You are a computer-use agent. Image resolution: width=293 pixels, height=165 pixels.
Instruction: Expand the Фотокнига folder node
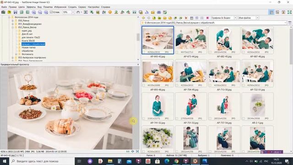coord(16,54)
